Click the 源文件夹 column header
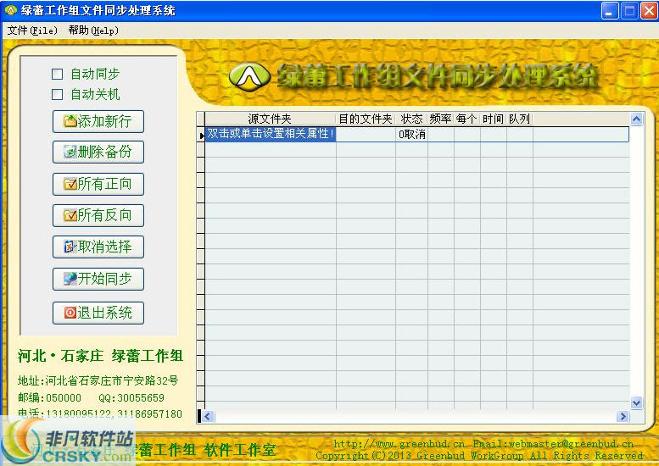 [270, 119]
